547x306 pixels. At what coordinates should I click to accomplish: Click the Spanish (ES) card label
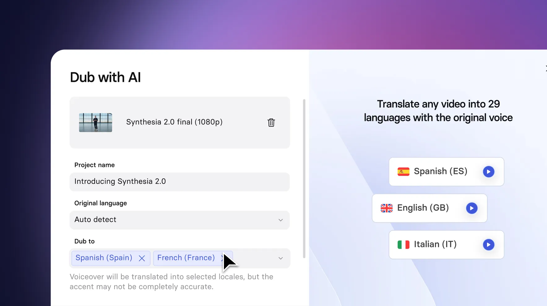[x=441, y=171]
